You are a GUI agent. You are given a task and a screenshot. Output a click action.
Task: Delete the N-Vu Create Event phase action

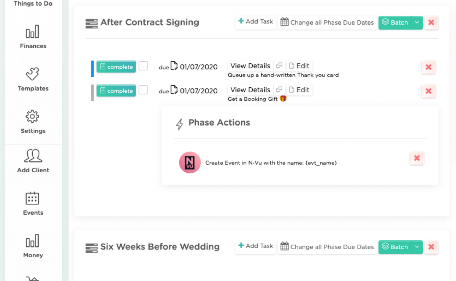(x=417, y=158)
